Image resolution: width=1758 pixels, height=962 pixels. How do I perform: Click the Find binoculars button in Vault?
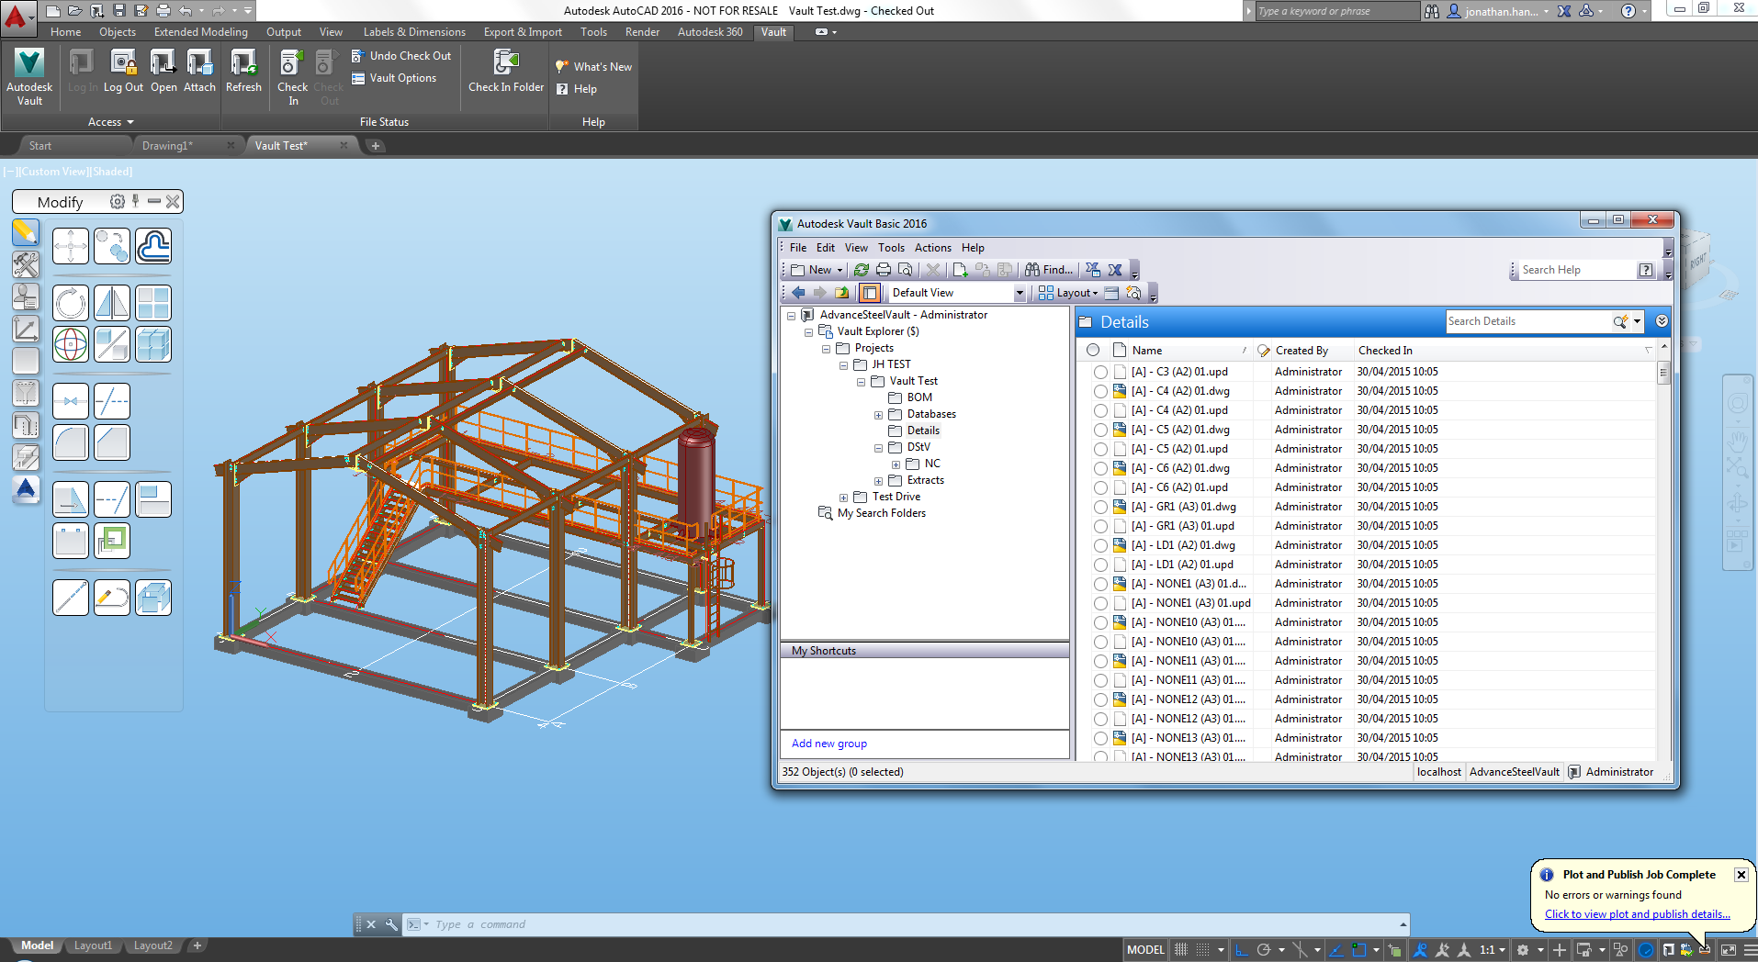[x=1048, y=270]
